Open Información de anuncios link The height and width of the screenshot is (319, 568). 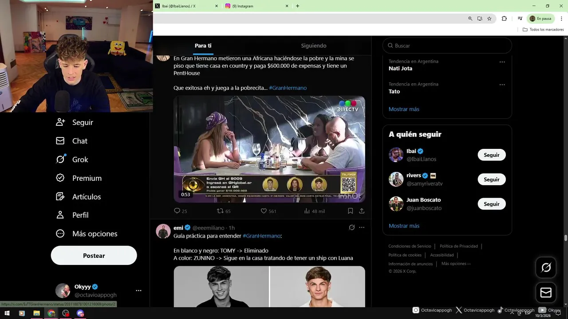[410, 264]
